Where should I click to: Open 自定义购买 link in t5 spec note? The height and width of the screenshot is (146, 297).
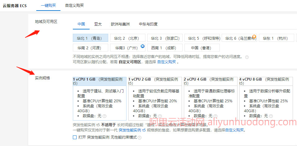pos(234,130)
